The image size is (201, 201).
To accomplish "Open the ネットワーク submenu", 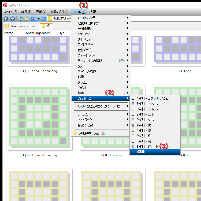I will pos(101,120).
